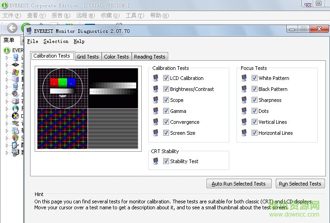330x223 pixels.
Task: Open the Selection menu
Action: 56,41
